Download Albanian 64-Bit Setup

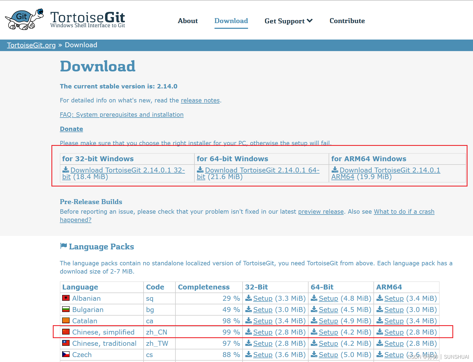coord(328,299)
